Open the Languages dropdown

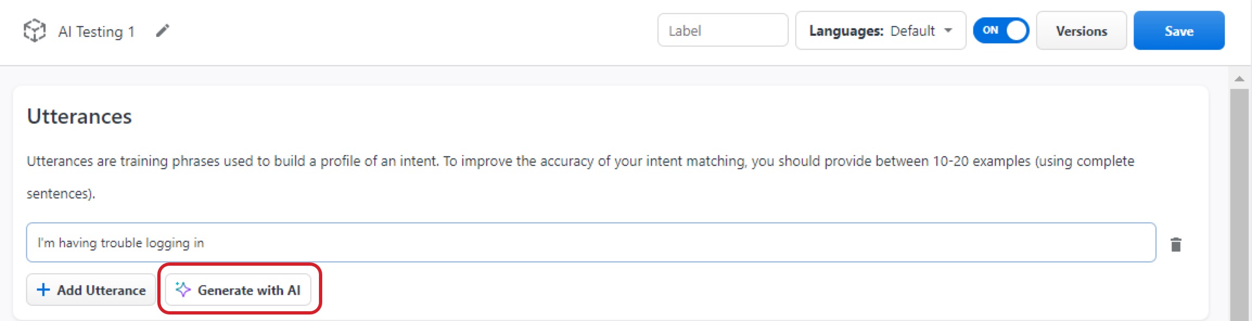click(880, 31)
